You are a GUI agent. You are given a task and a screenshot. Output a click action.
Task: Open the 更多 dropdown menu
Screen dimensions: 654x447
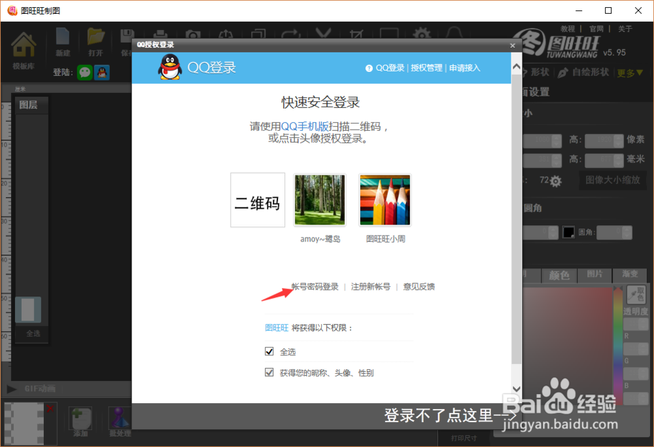[x=630, y=73]
